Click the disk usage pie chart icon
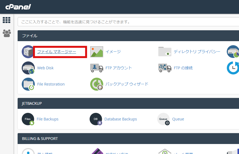This screenshot has height=154, width=239. coord(233,52)
